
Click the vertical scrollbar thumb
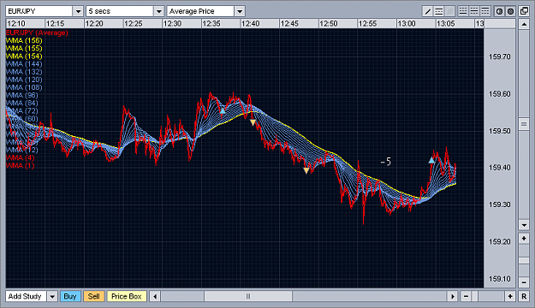click(x=524, y=124)
